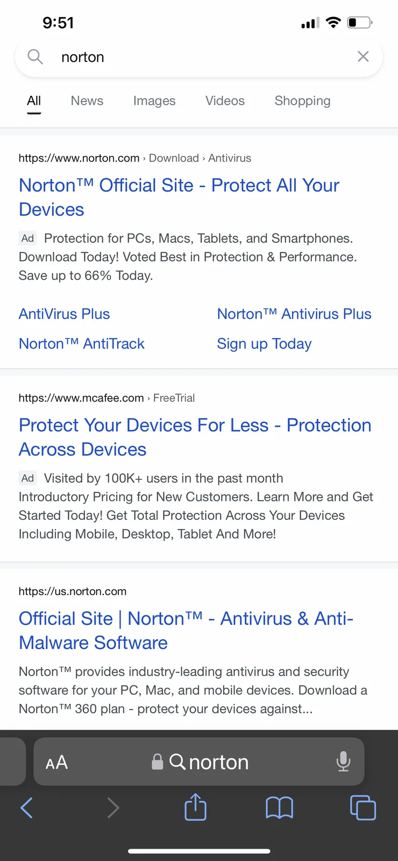
Task: Show all open Safari tabs
Action: coord(363,808)
